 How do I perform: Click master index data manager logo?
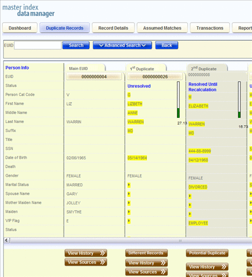(28, 10)
